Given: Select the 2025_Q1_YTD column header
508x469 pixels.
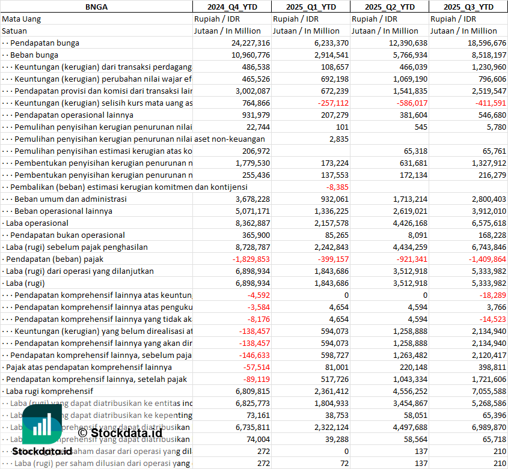Looking at the screenshot, I should pos(311,7).
